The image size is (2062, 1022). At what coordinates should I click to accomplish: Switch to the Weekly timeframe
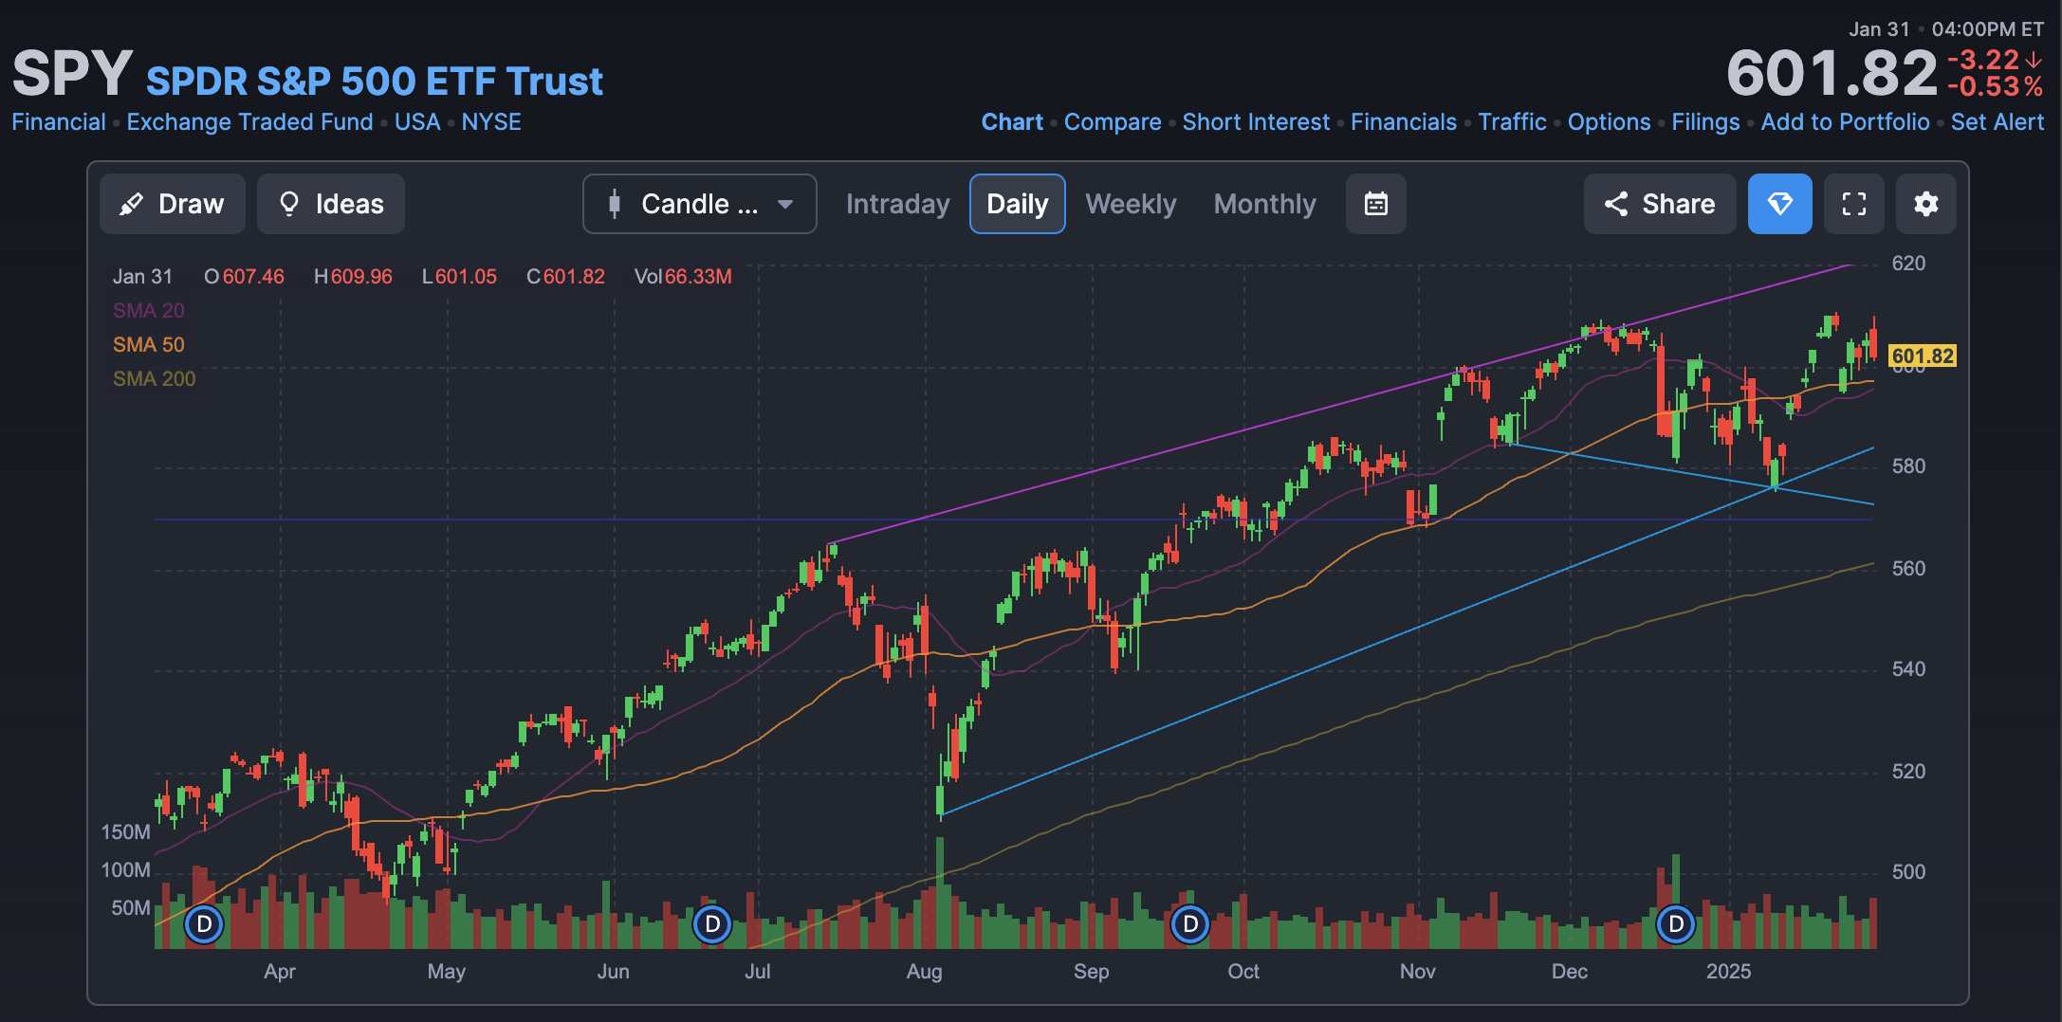(x=1131, y=204)
